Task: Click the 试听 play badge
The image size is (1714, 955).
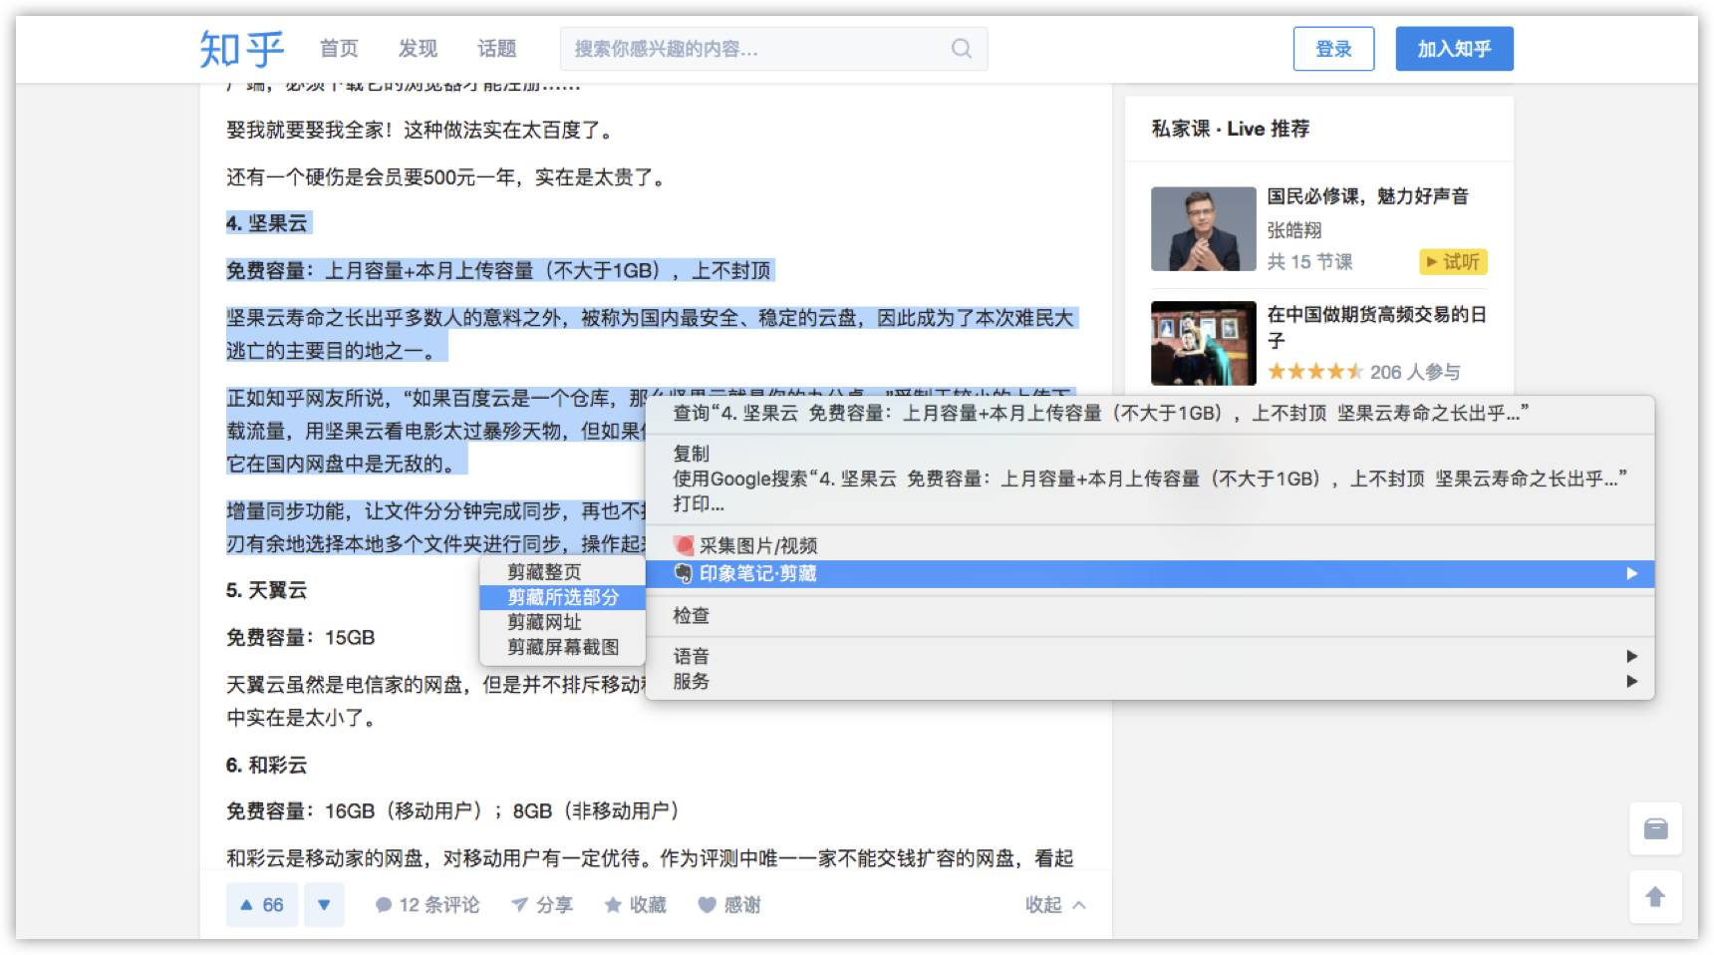Action: (1453, 261)
